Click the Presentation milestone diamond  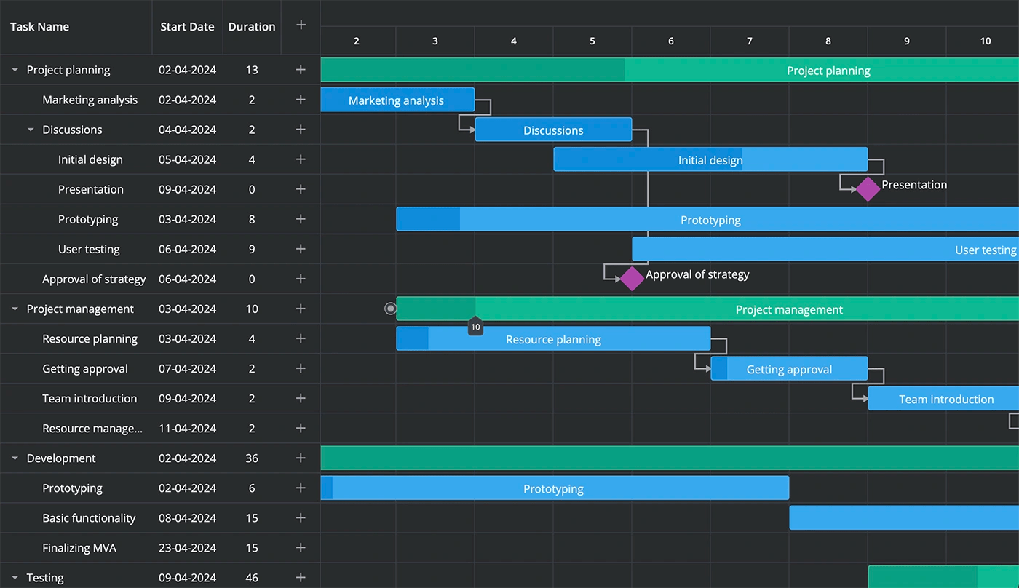point(867,189)
